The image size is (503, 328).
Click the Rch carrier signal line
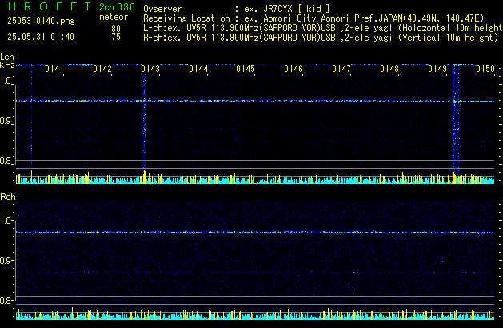[255, 232]
